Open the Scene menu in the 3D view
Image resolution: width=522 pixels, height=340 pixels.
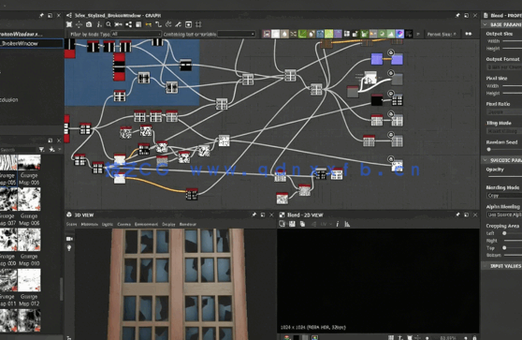tap(71, 224)
